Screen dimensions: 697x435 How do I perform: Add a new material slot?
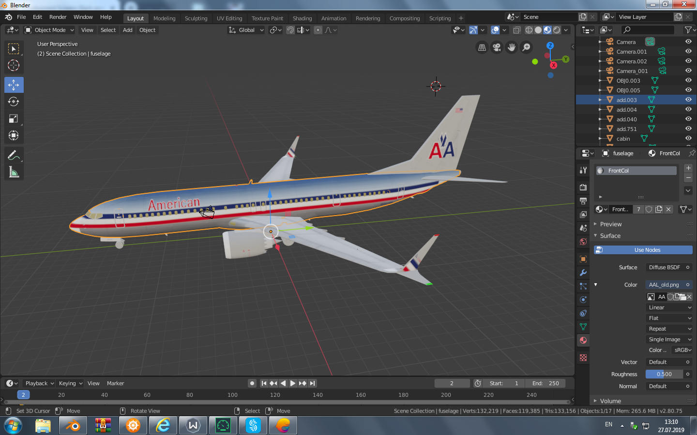point(688,168)
